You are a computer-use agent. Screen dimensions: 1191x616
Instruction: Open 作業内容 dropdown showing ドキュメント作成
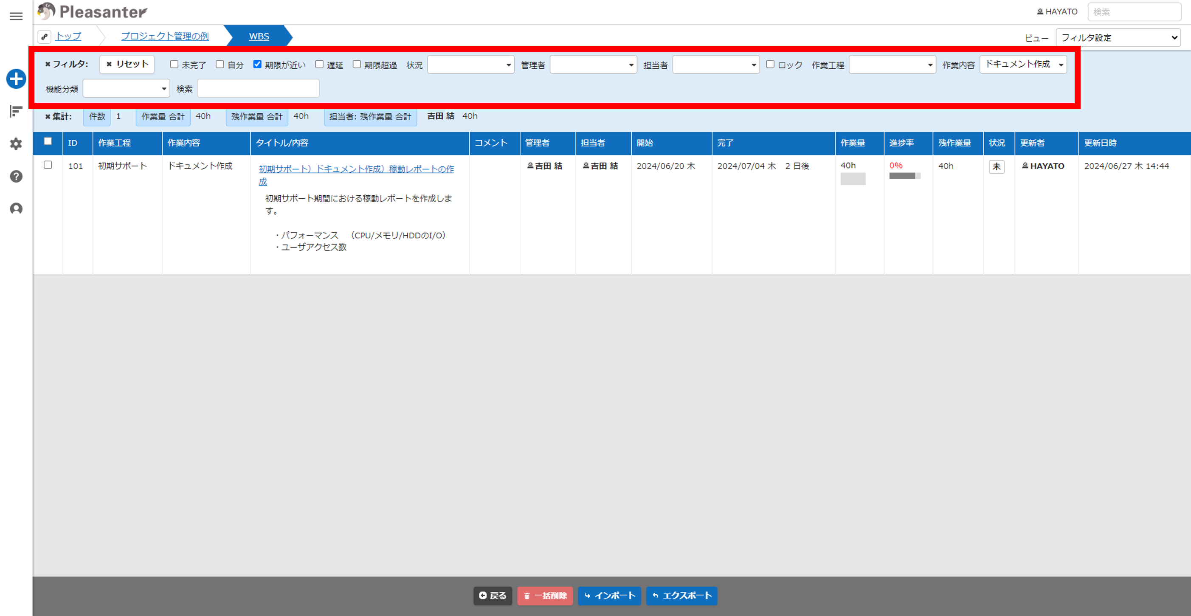(x=1023, y=65)
